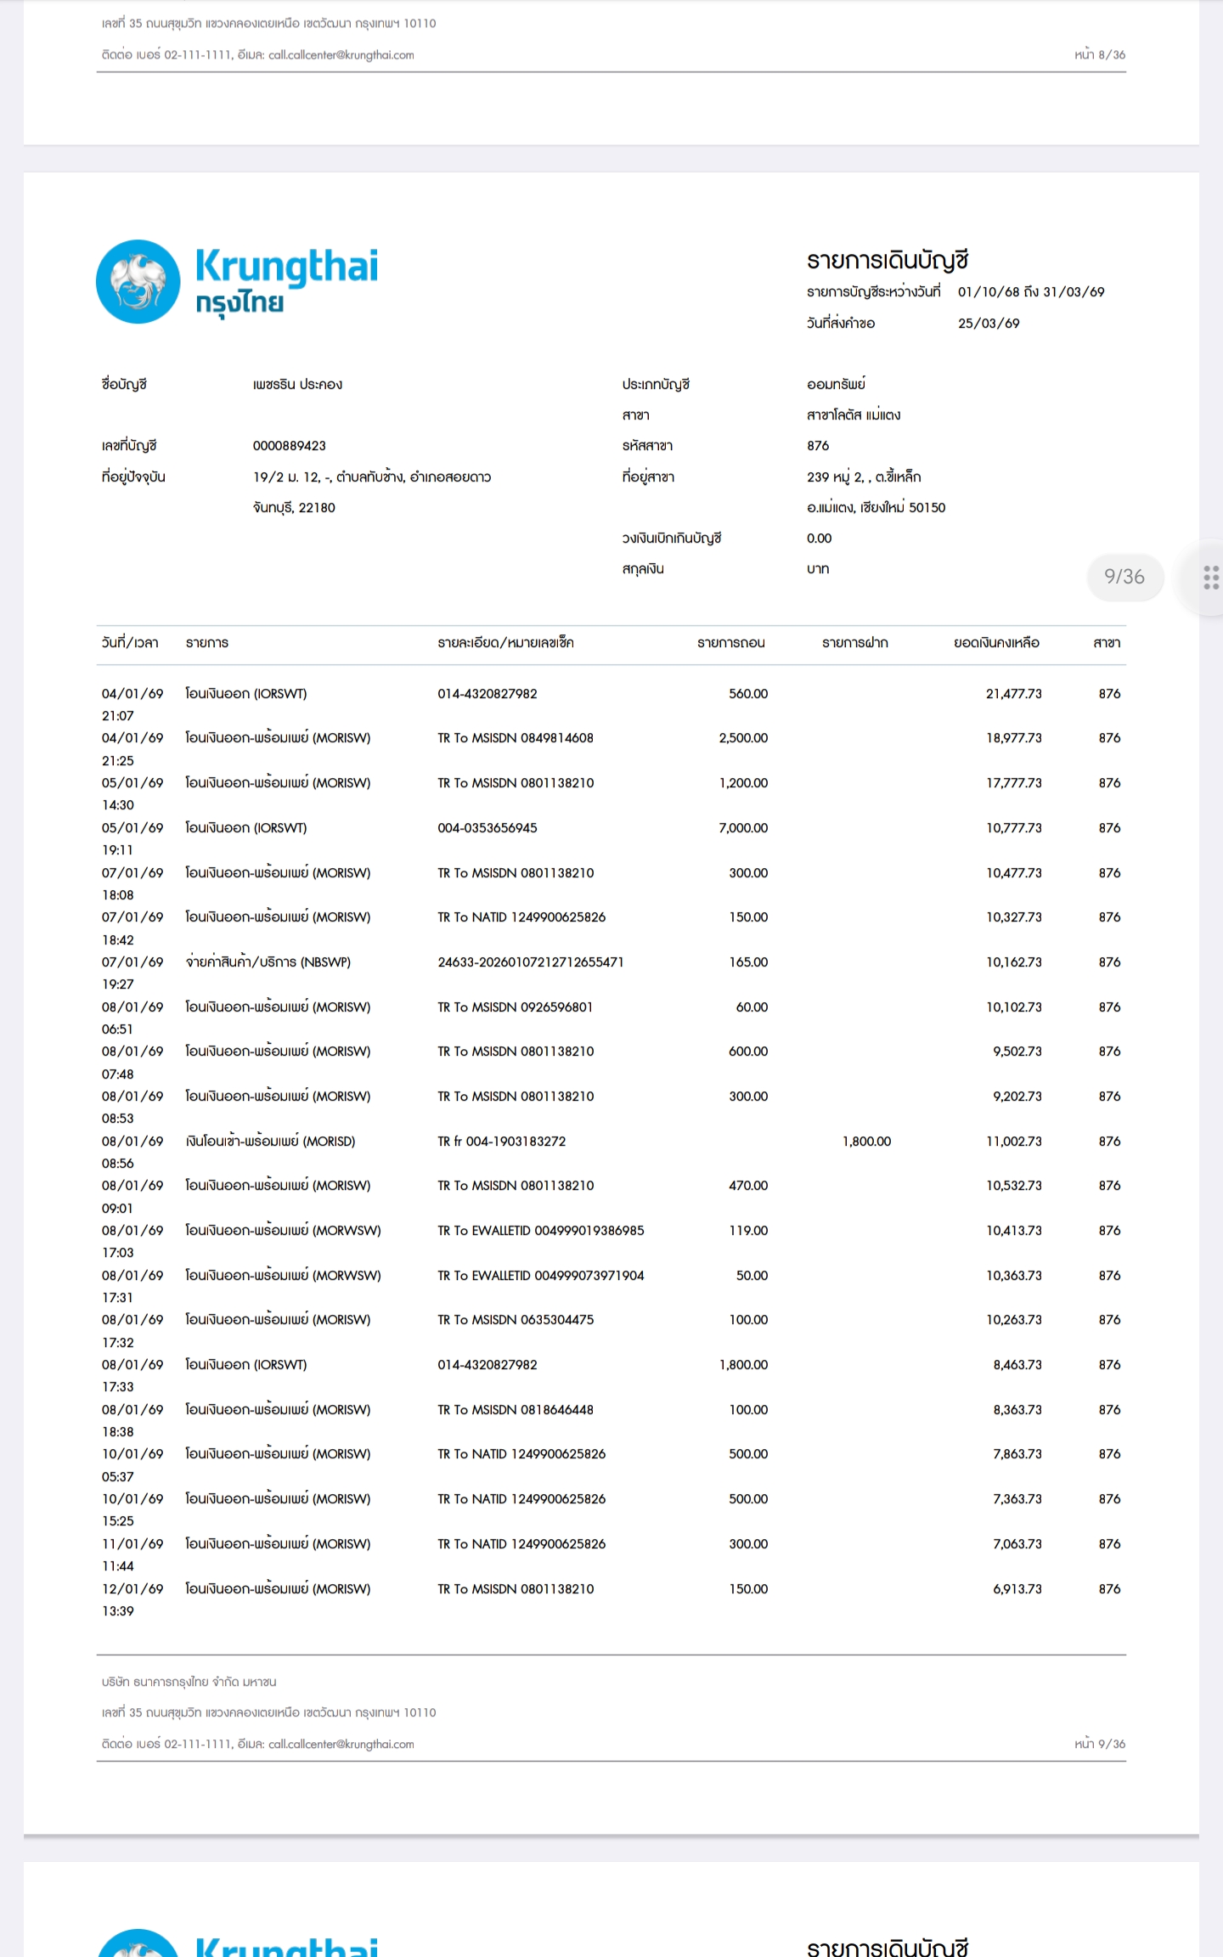Image resolution: width=1223 pixels, height=1957 pixels.
Task: Select account number 0000889423
Action: [289, 446]
